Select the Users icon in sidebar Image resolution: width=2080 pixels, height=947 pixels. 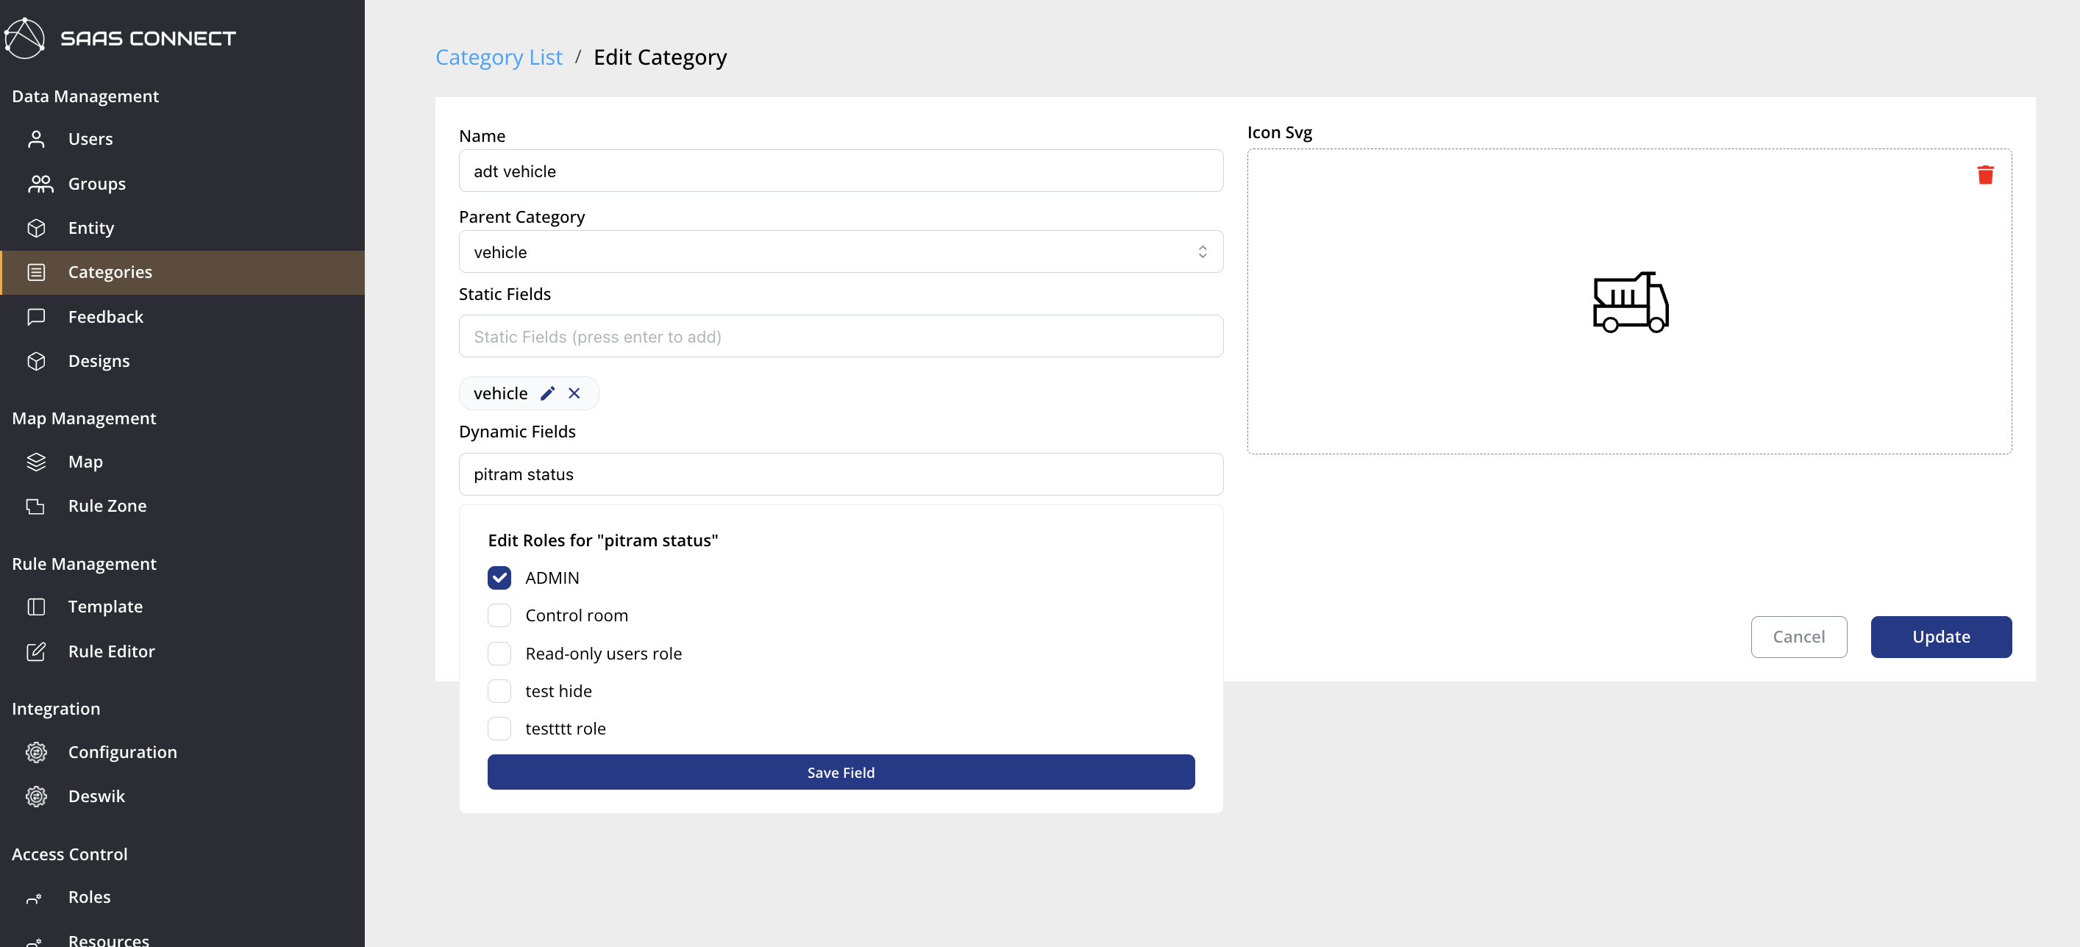point(37,138)
